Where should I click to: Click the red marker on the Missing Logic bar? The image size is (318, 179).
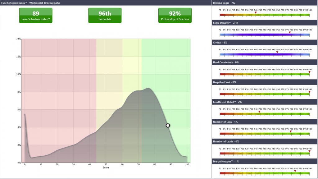(256, 12)
